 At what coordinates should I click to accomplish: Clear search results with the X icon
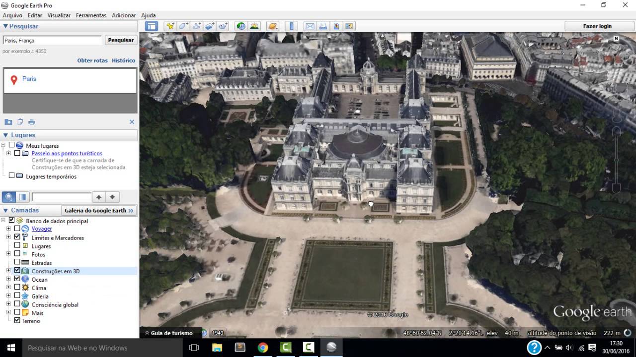[x=132, y=122]
